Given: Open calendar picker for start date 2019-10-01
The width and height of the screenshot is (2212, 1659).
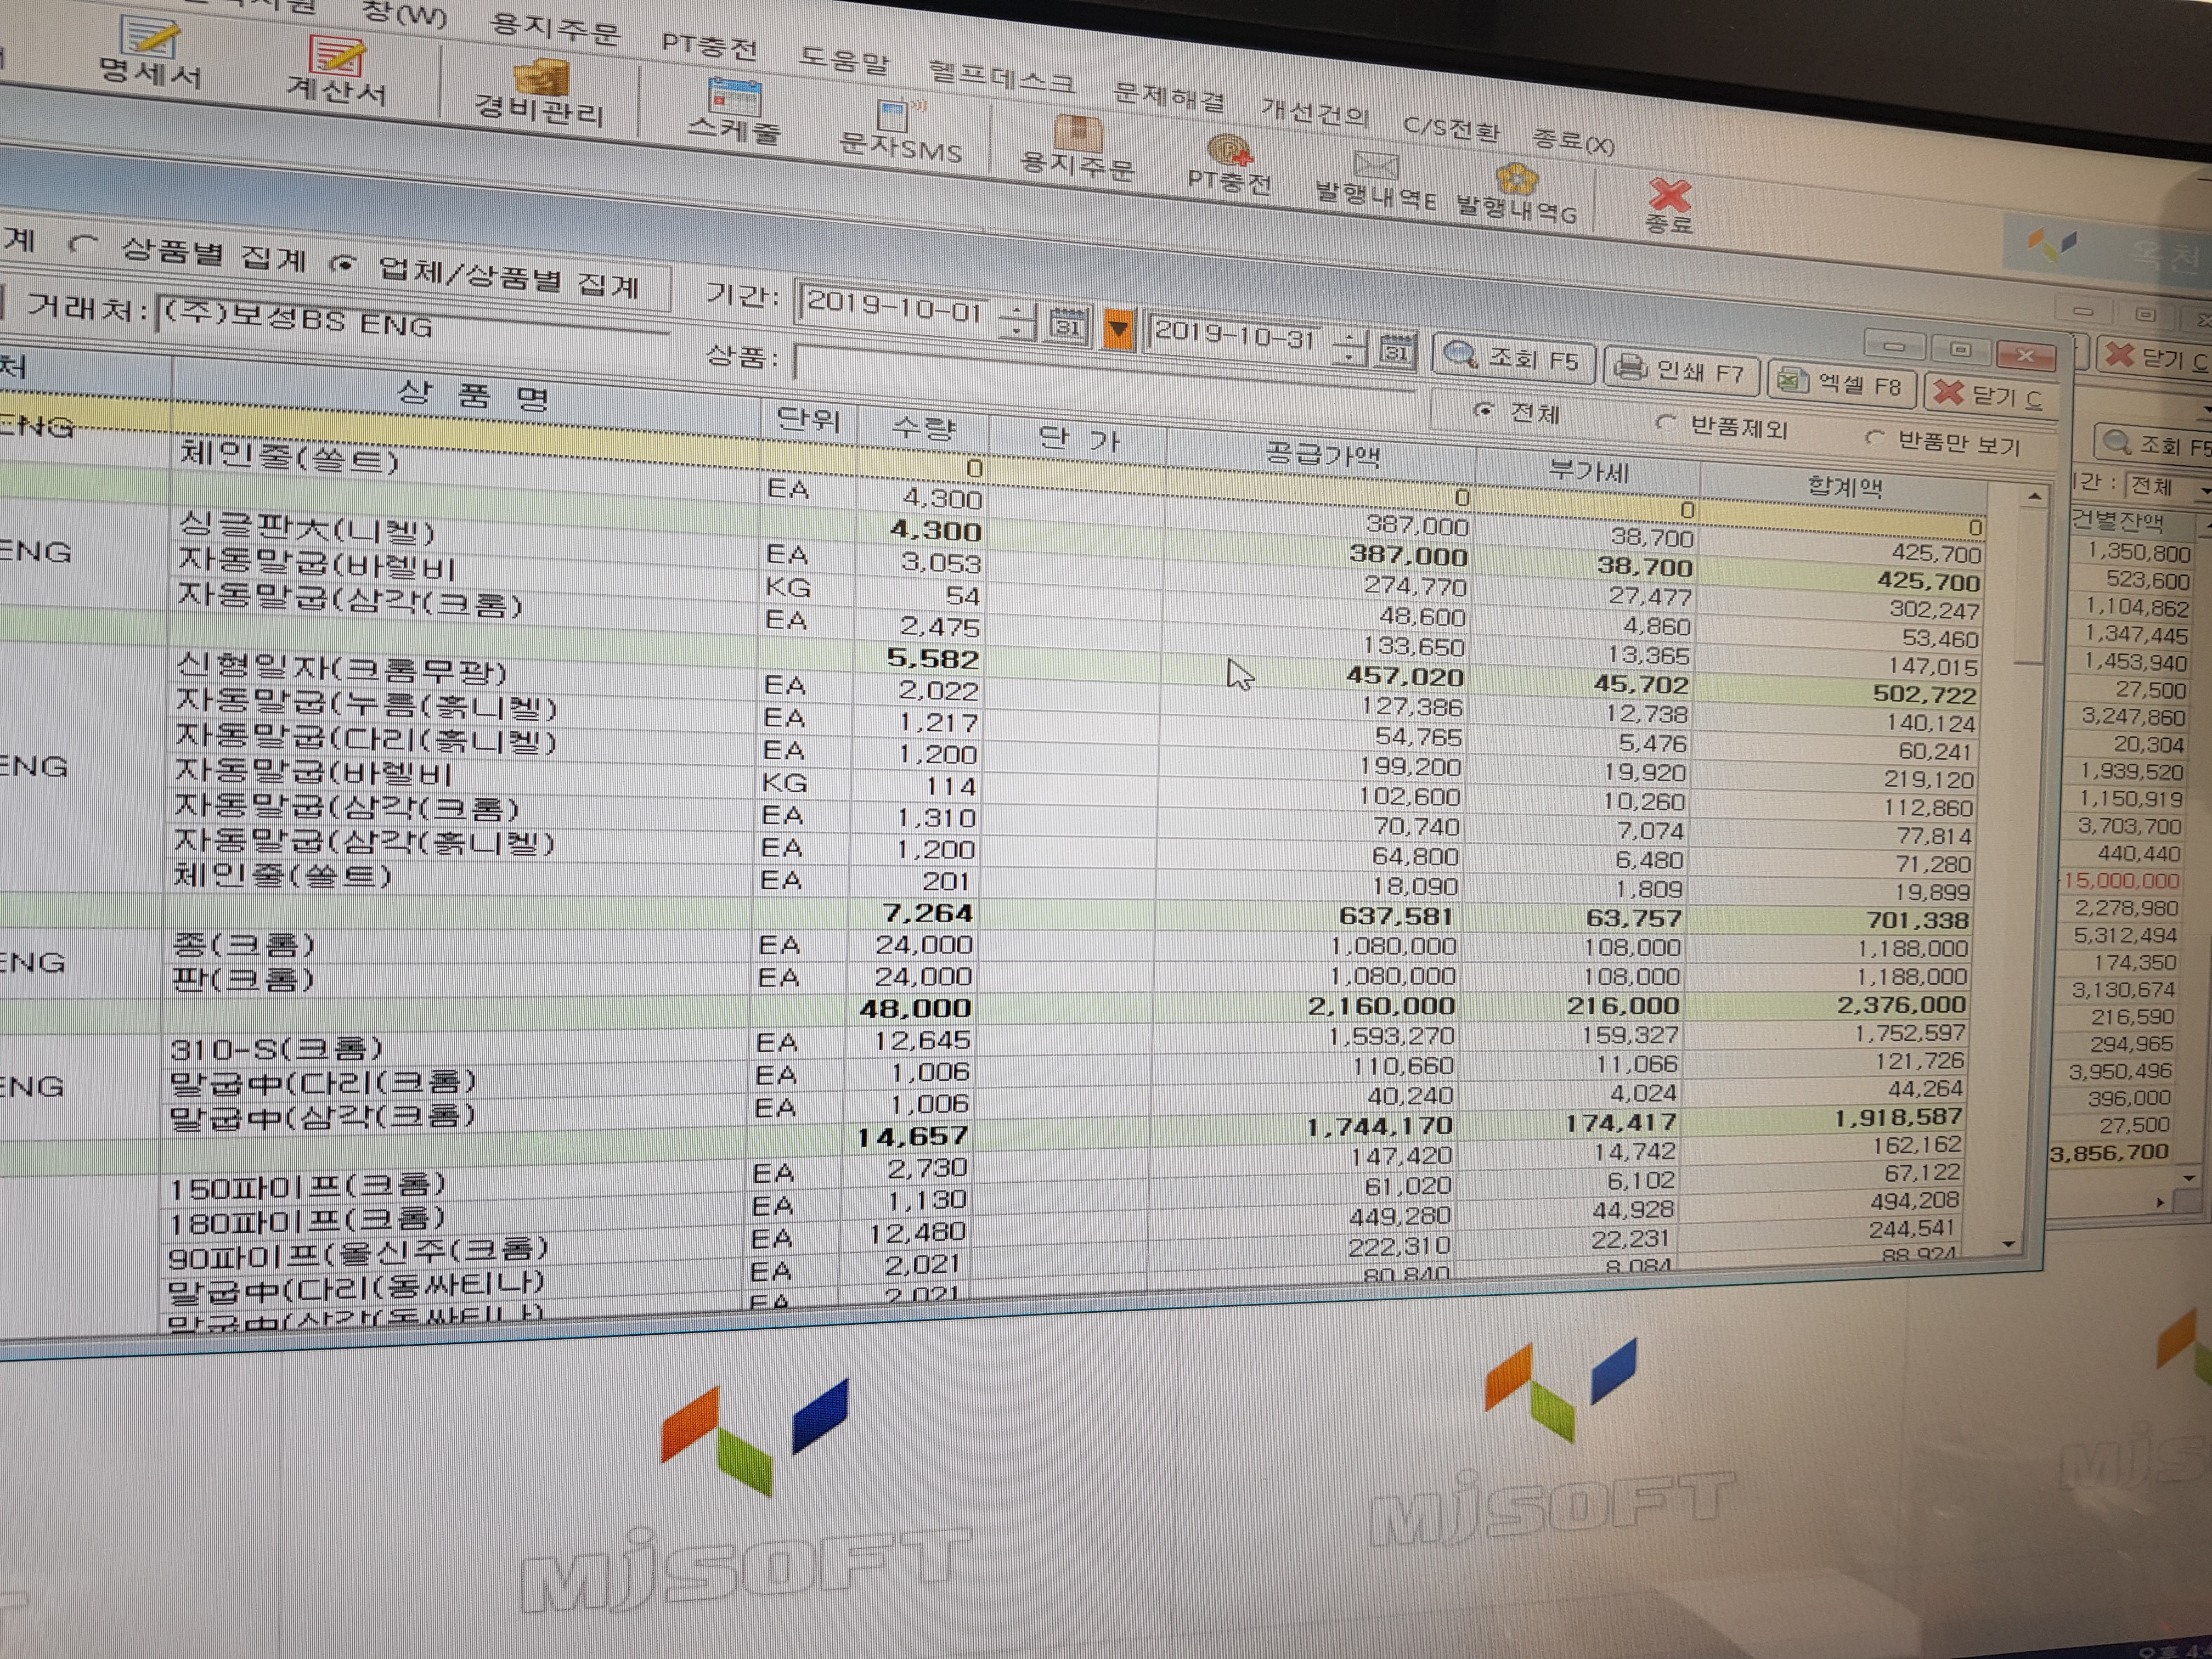Looking at the screenshot, I should tap(1067, 324).
